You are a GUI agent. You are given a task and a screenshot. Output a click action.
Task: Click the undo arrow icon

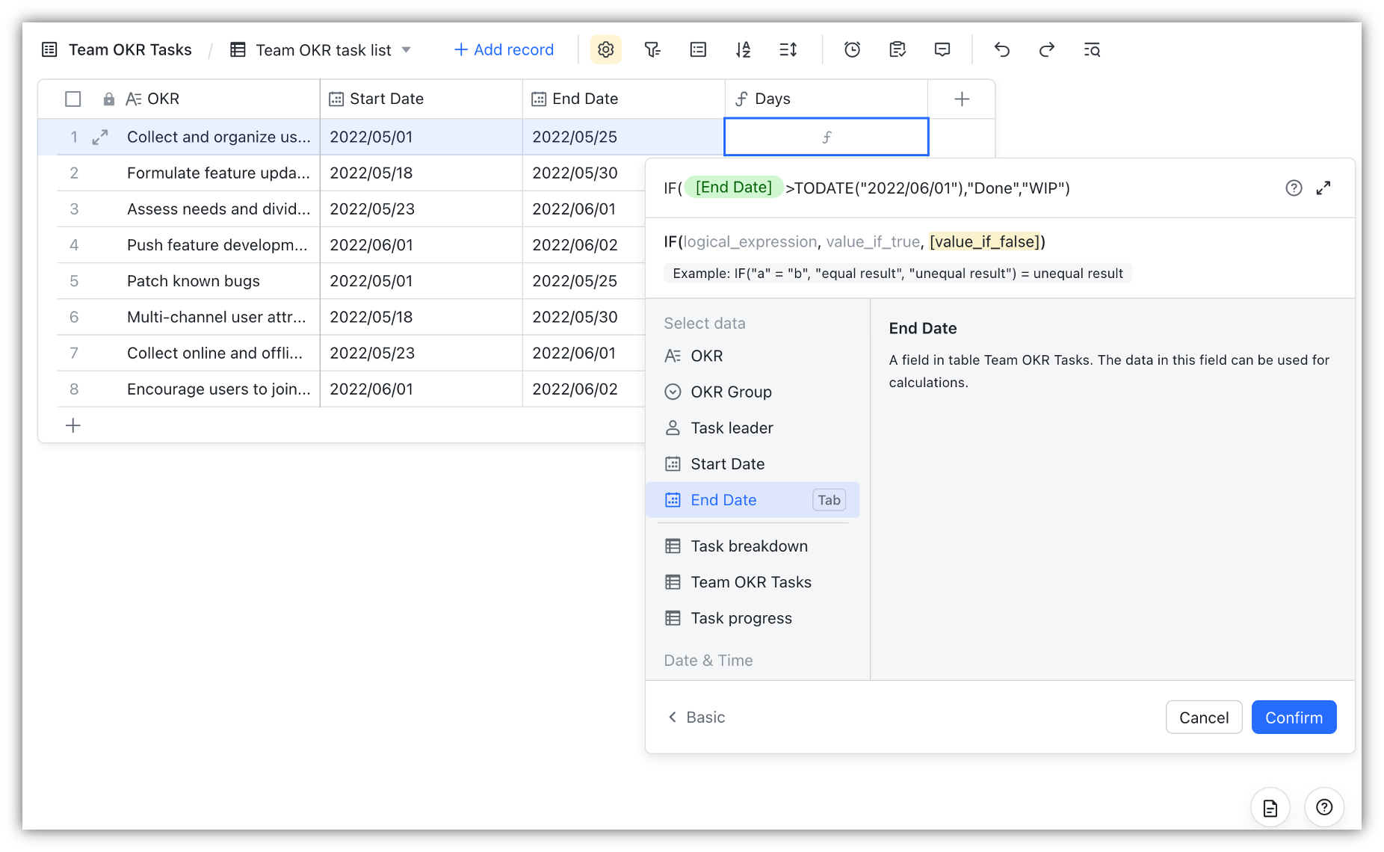(1001, 50)
